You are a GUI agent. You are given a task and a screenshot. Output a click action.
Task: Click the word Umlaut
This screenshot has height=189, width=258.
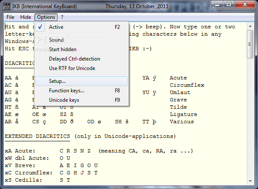[x=180, y=92]
